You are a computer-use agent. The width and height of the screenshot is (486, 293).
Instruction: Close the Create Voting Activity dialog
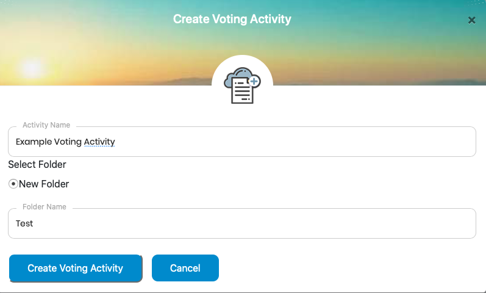[471, 21]
